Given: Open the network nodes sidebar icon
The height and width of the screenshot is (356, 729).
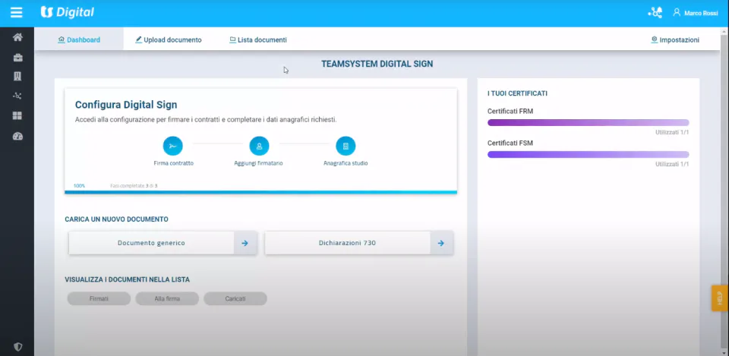Looking at the screenshot, I should [x=17, y=96].
